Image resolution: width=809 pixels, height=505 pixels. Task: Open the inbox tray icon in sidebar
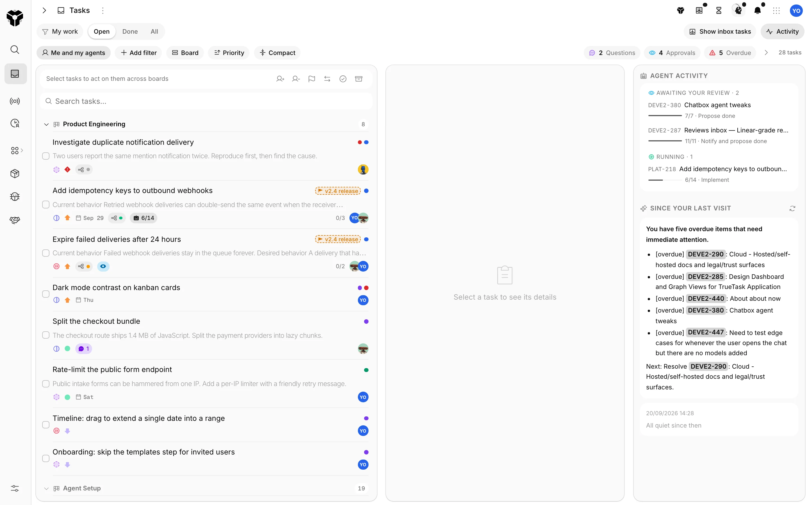coord(15,74)
